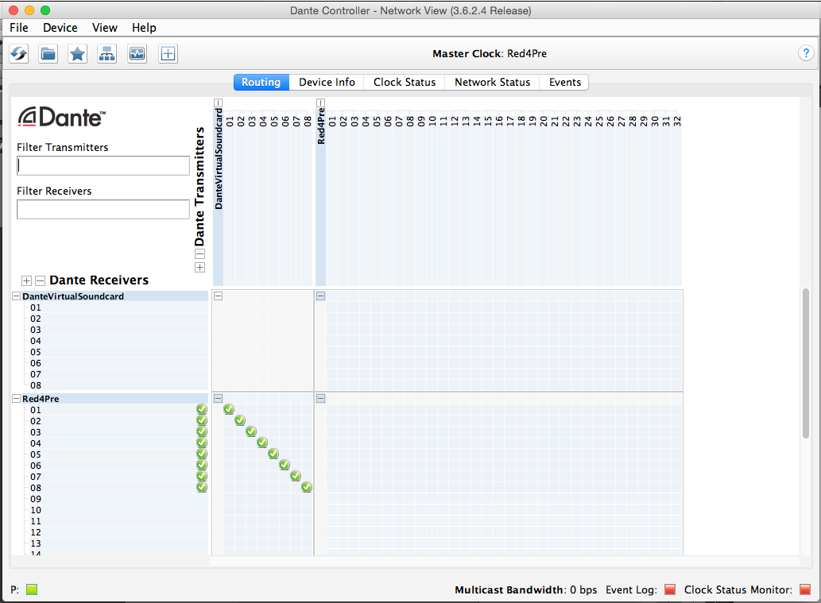Screen dimensions: 821x603
Task: Click Master Clock: Red4Pre text
Action: pyautogui.click(x=490, y=53)
